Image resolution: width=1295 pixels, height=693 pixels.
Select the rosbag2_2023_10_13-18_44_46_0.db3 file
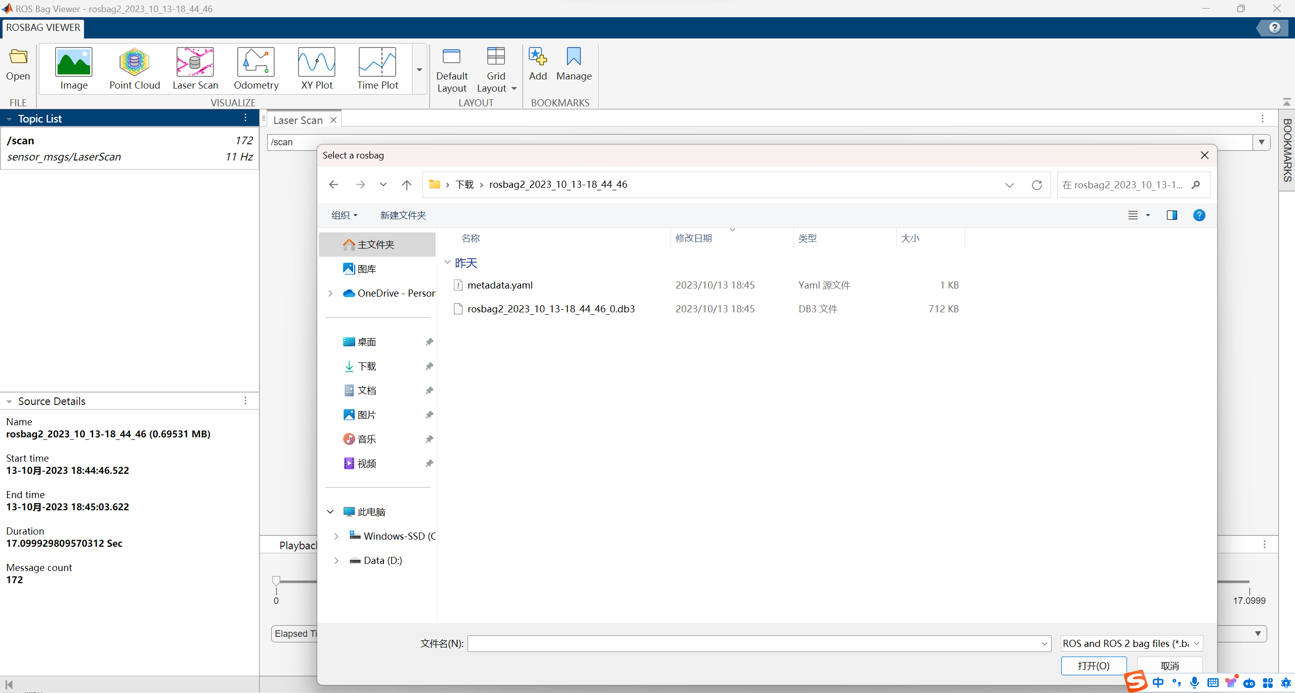(551, 309)
